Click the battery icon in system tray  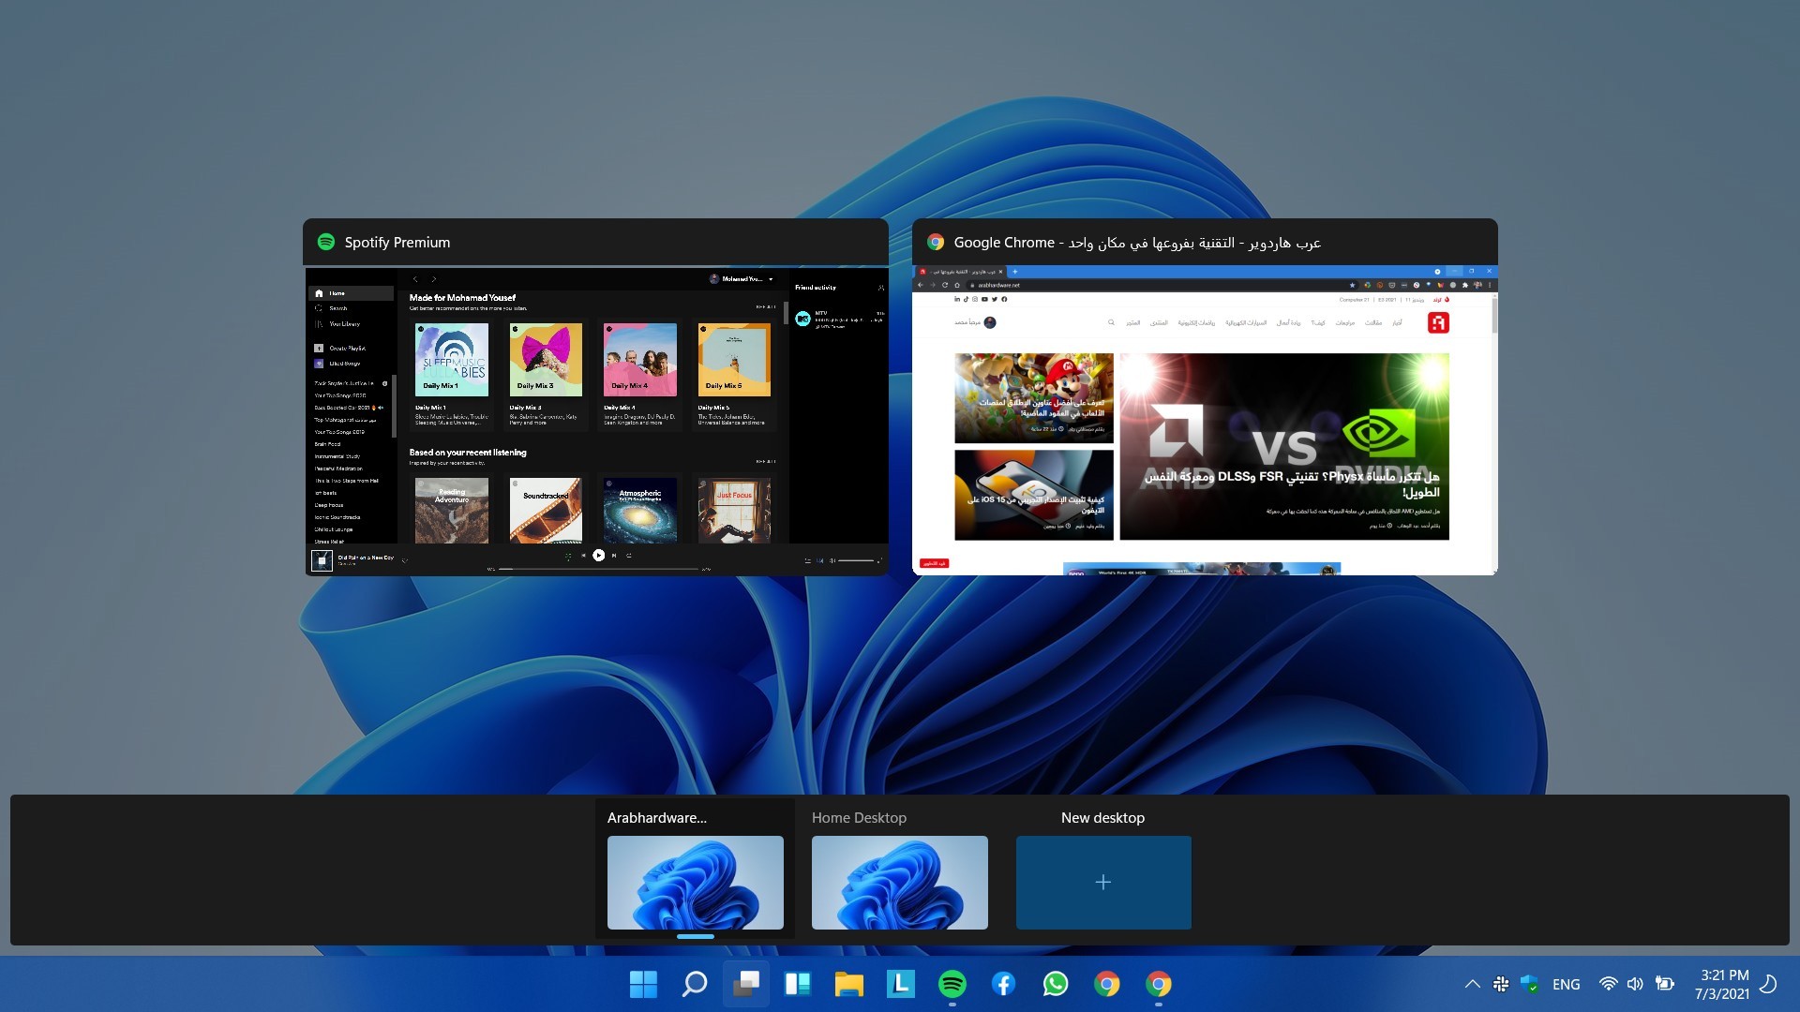[1665, 984]
